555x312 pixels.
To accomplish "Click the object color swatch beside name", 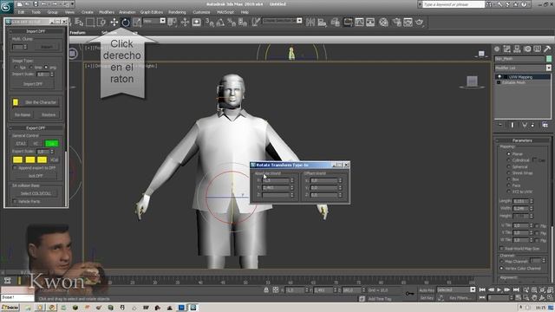I will coord(549,58).
